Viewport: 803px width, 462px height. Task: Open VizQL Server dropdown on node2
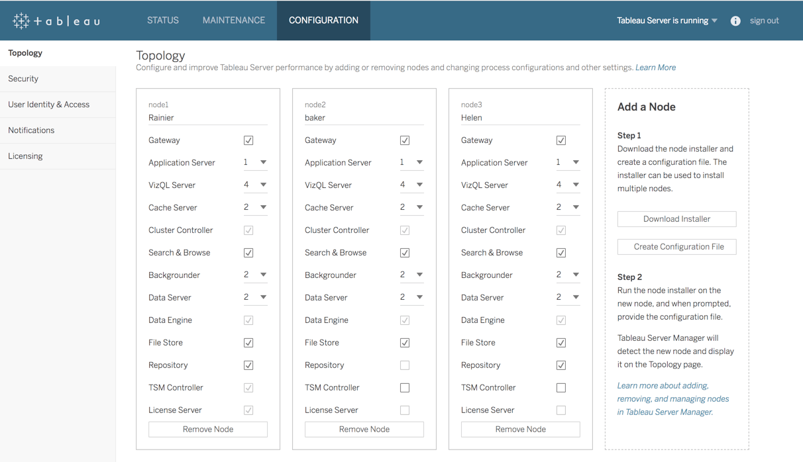click(411, 185)
